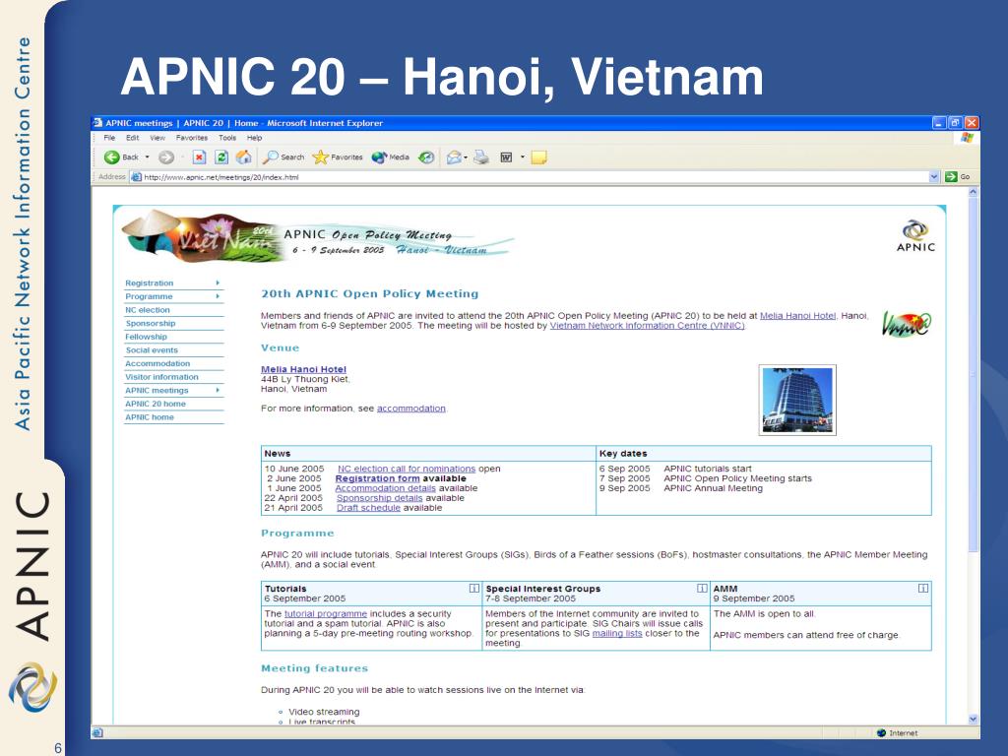Click Internet zone status bar indicator

tap(898, 732)
